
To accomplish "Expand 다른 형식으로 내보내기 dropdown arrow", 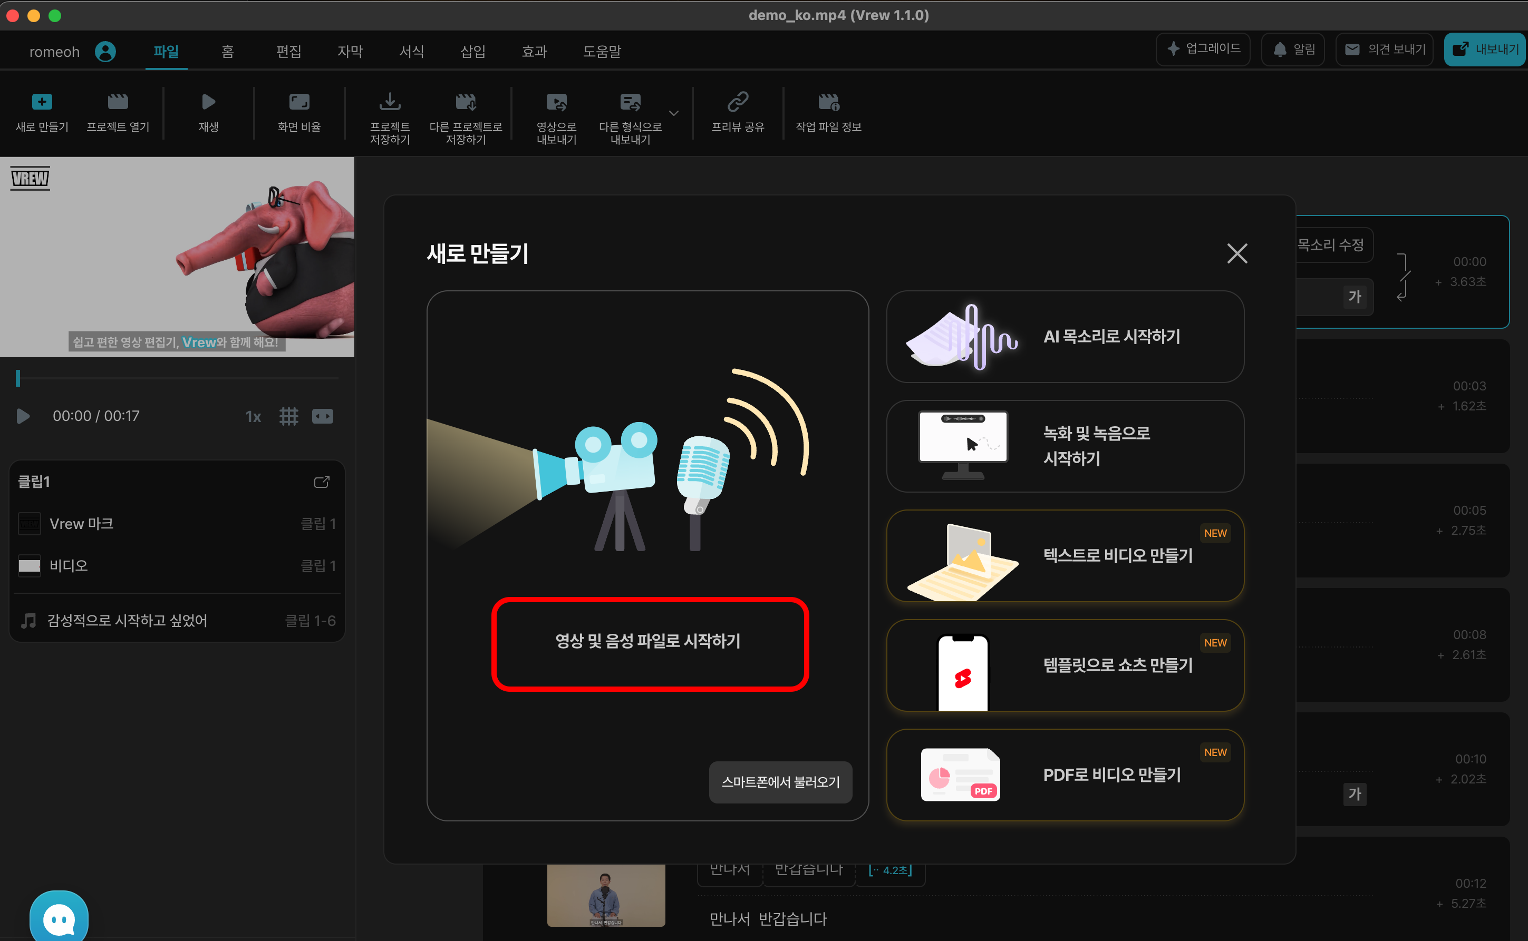I will click(x=674, y=113).
